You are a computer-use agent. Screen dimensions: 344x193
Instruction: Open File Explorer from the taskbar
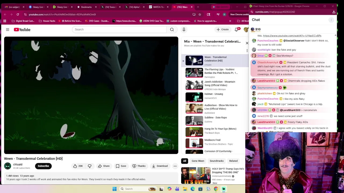(x=185, y=189)
